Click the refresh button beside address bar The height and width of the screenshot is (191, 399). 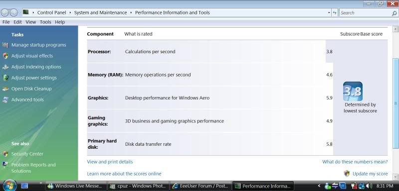335,12
